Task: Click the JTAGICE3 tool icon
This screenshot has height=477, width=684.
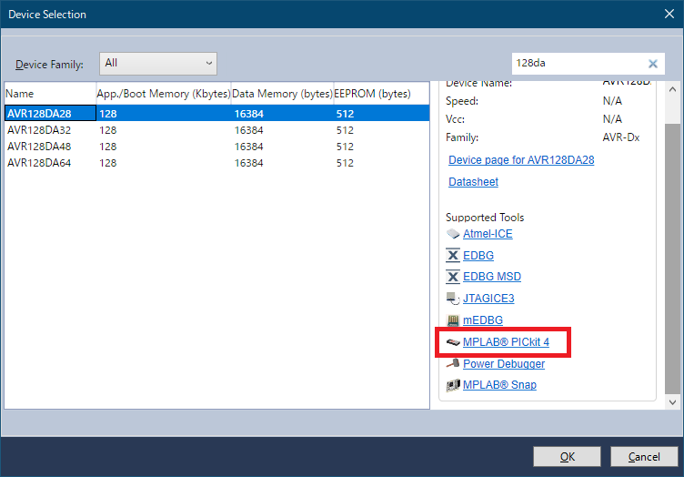Action: (453, 299)
